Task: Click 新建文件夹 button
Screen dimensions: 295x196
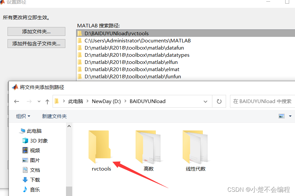Action: [x=54, y=116]
